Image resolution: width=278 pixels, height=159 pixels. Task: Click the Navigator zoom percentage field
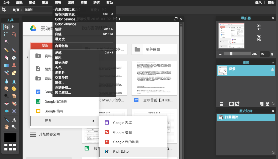pos(265,54)
